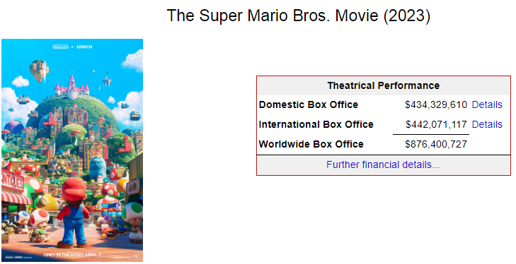
Task: Click Mario's red cap on the poster
Action: [74, 188]
